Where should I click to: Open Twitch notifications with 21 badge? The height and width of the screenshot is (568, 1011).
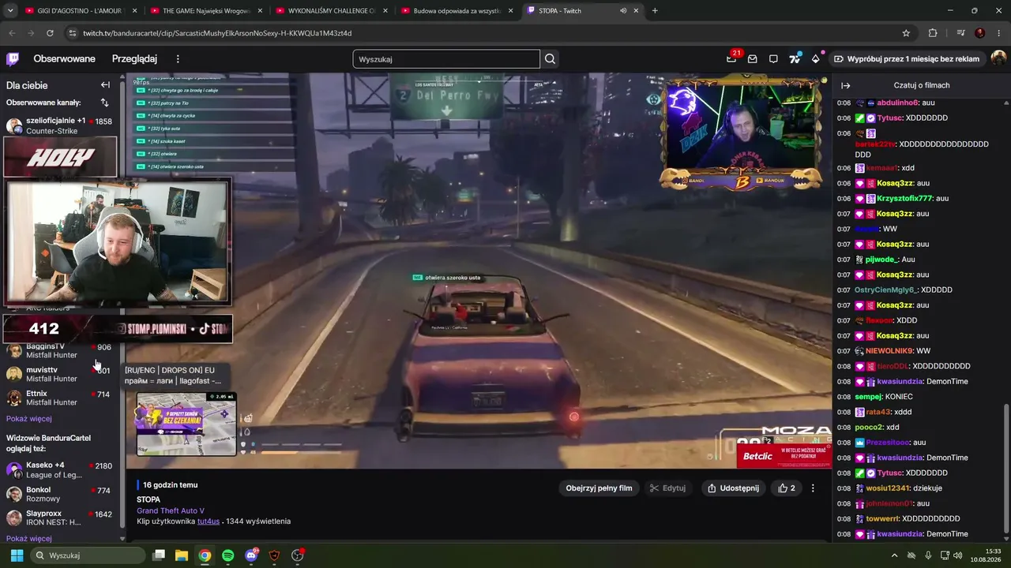[x=732, y=58]
